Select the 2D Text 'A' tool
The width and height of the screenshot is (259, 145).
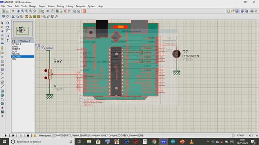2,108
